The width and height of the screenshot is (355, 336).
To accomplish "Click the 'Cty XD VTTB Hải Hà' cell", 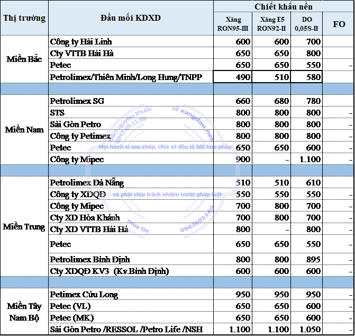I will (x=131, y=229).
